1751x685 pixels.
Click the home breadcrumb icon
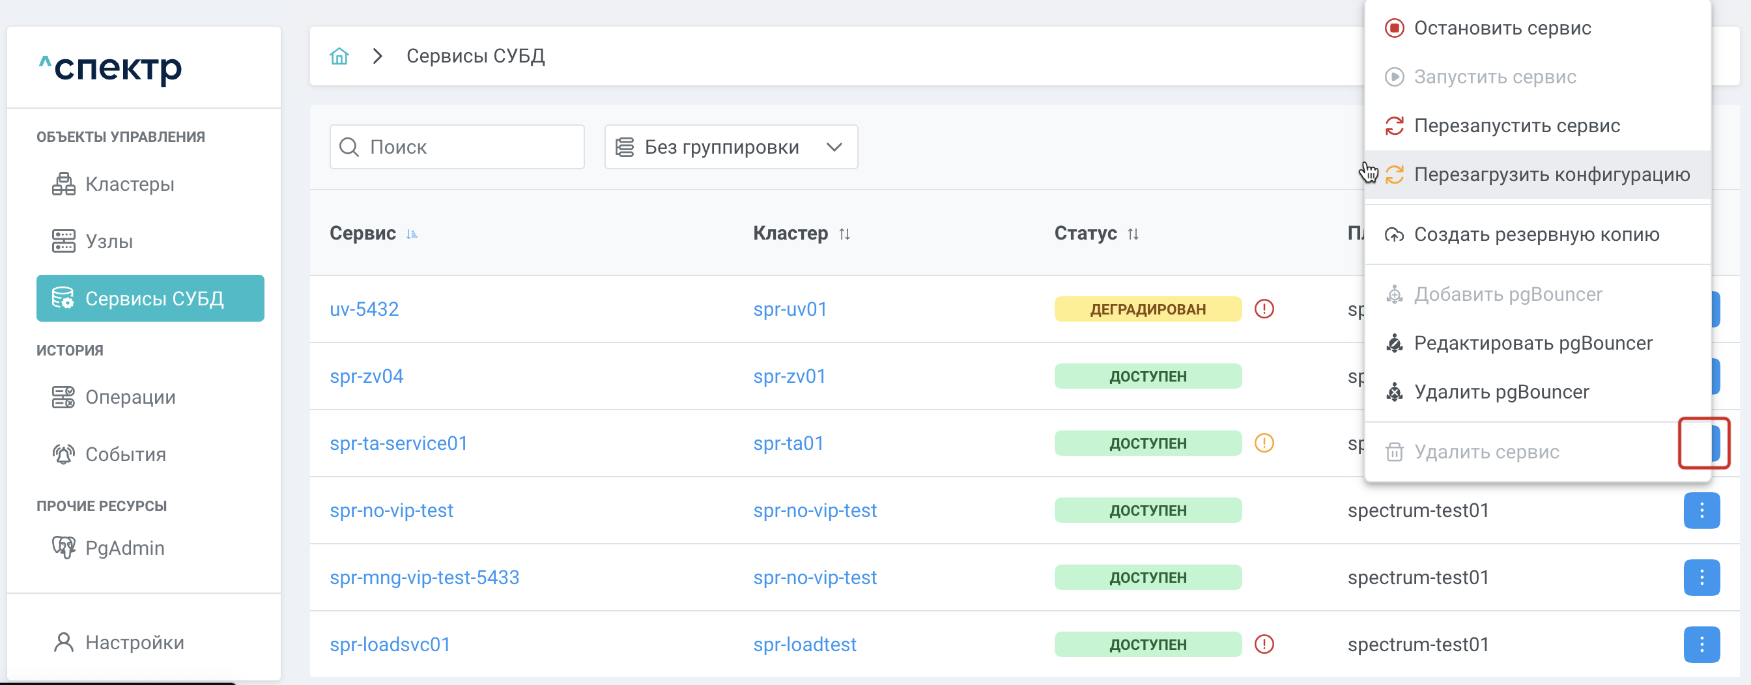point(339,56)
